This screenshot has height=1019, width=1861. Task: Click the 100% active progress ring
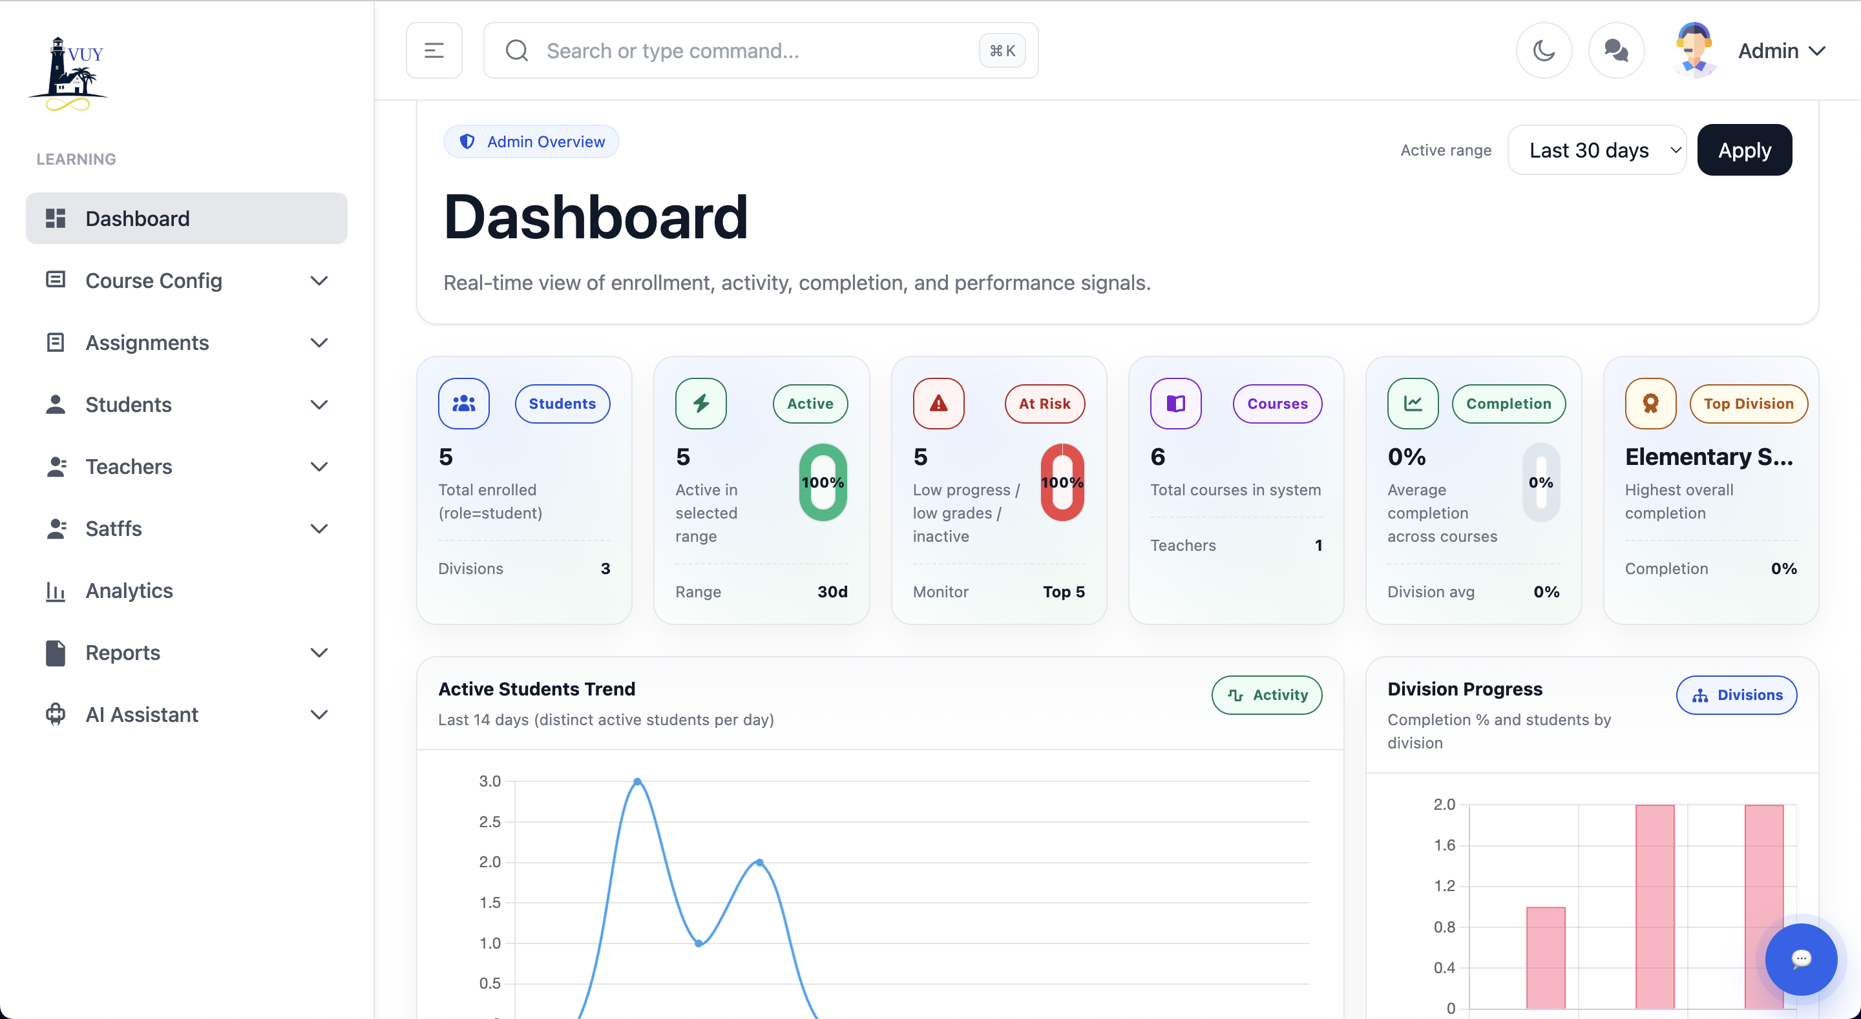pyautogui.click(x=822, y=482)
